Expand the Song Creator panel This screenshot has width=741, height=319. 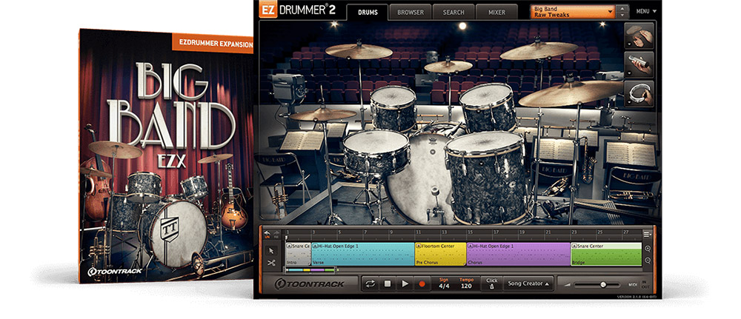click(x=528, y=283)
